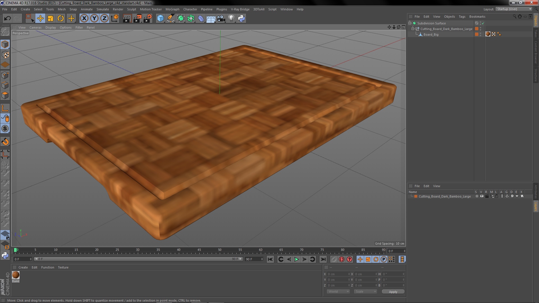
Task: Select Board_Big object in tree
Action: tap(431, 35)
